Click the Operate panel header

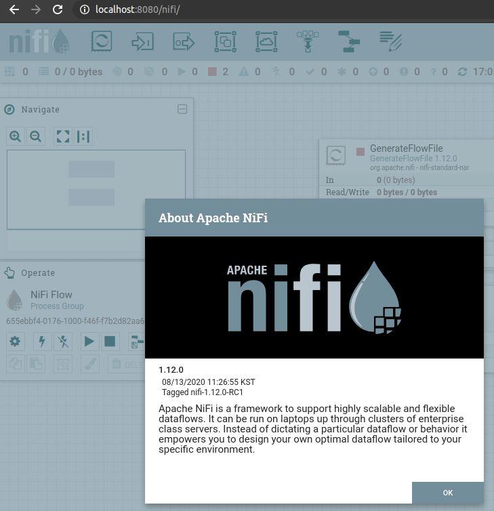coord(38,272)
